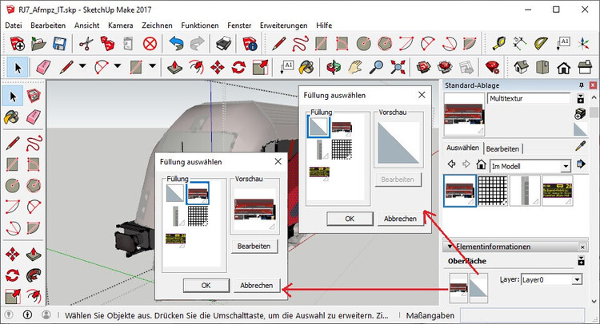
Task: Click the Cut scissors icon
Action: pos(86,44)
